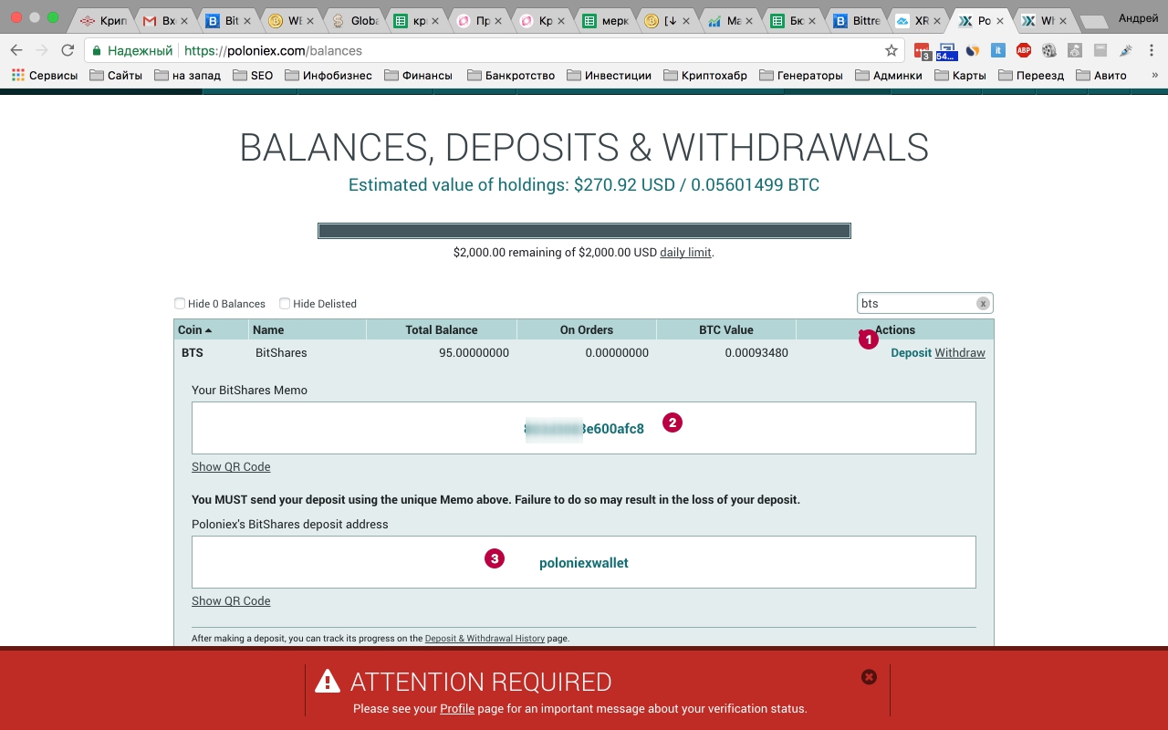Open the Генераторы bookmarks folder
Image resolution: width=1168 pixels, height=730 pixels.
[x=800, y=76]
